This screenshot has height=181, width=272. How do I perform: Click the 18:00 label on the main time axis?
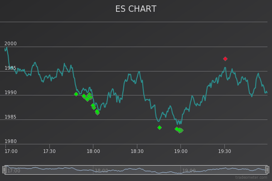pos(93,151)
